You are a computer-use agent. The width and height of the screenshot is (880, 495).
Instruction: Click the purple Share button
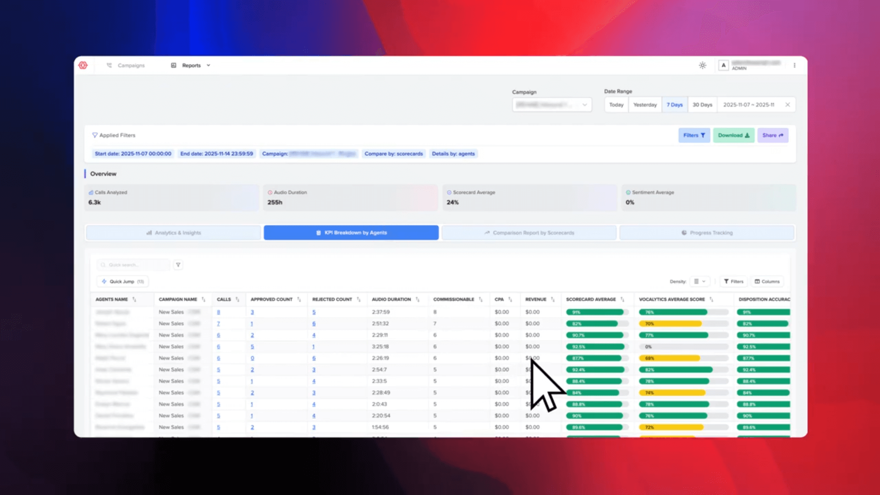coord(773,135)
